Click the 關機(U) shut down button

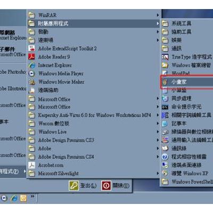coord(116,186)
